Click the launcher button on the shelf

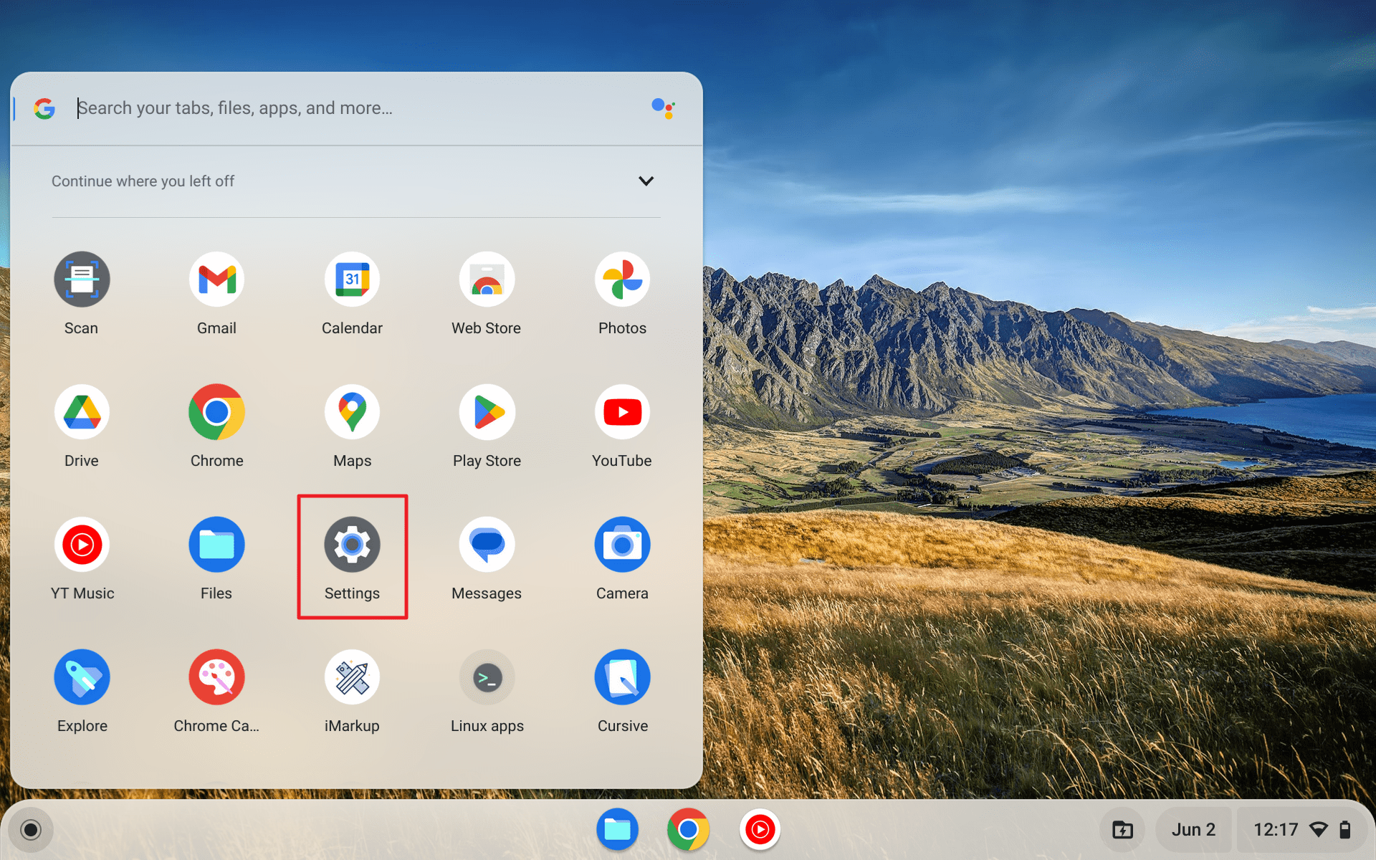click(30, 830)
